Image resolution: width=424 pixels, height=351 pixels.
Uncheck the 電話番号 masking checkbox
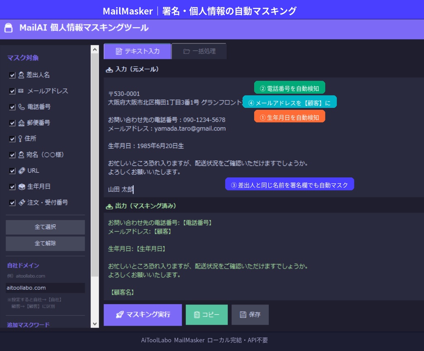click(x=12, y=107)
